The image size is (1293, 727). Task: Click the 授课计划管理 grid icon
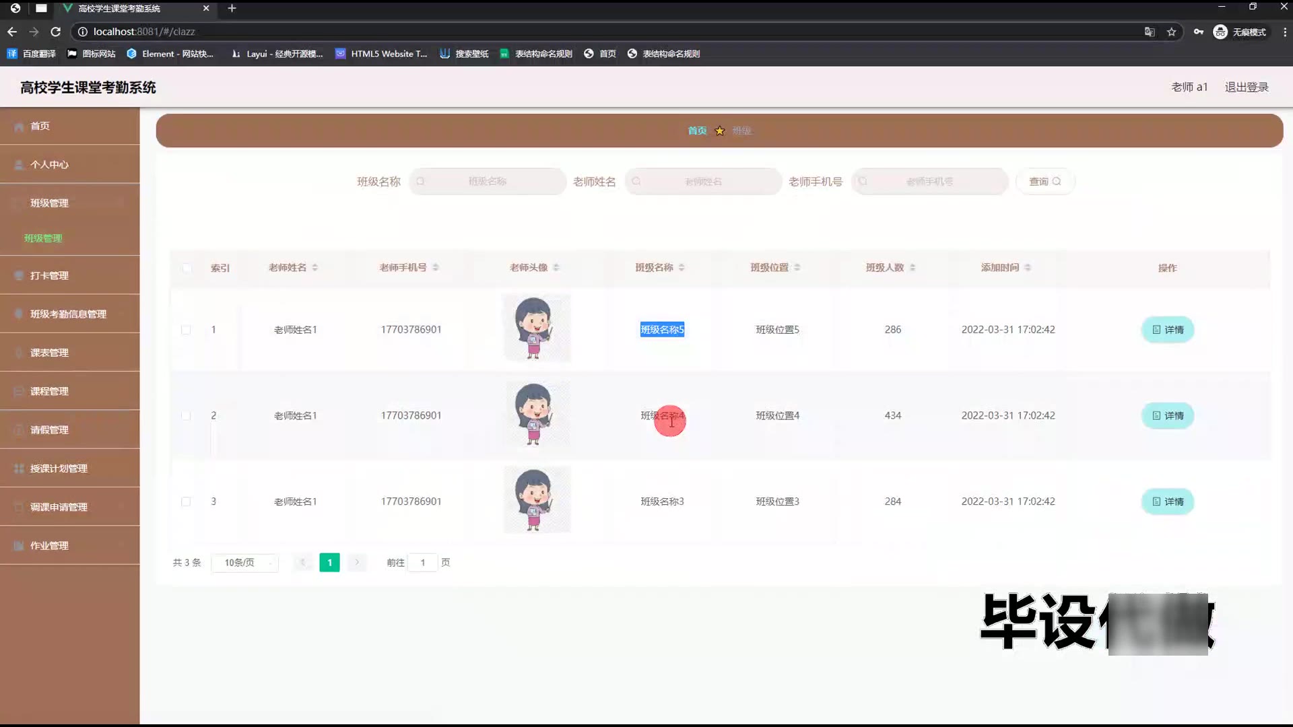pyautogui.click(x=19, y=469)
